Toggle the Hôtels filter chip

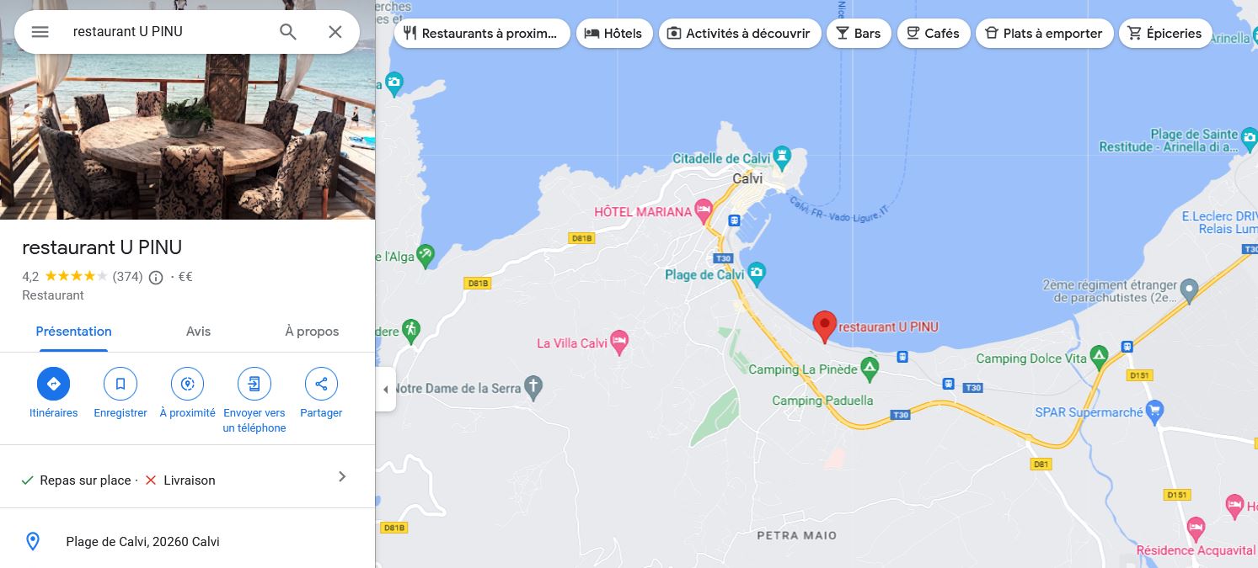[614, 34]
